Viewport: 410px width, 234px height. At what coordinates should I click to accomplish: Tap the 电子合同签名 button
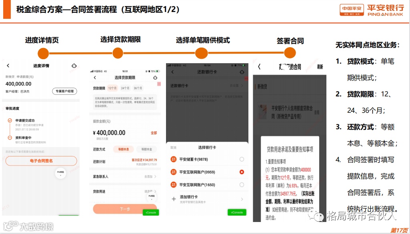click(x=41, y=161)
